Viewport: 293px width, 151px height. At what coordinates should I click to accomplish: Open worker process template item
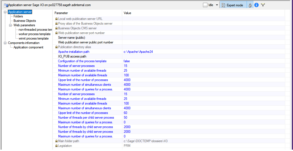35,34
